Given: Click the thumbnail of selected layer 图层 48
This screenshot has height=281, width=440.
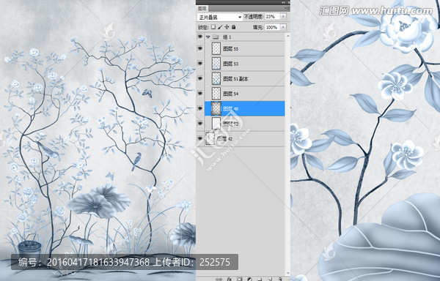Looking at the screenshot, I should tap(216, 108).
